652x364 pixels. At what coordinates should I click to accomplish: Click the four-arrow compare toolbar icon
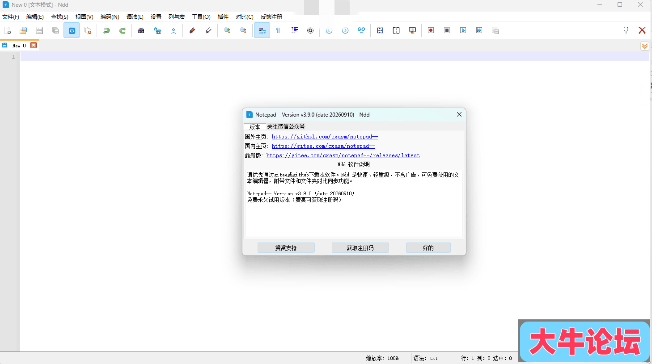tap(380, 30)
